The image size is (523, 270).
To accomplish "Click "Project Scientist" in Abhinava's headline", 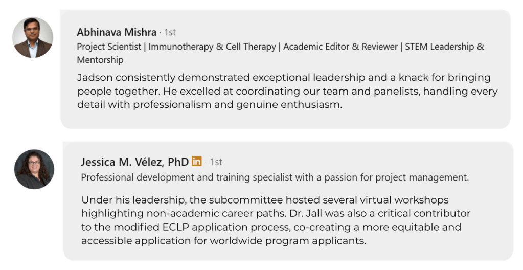I will click(x=109, y=47).
